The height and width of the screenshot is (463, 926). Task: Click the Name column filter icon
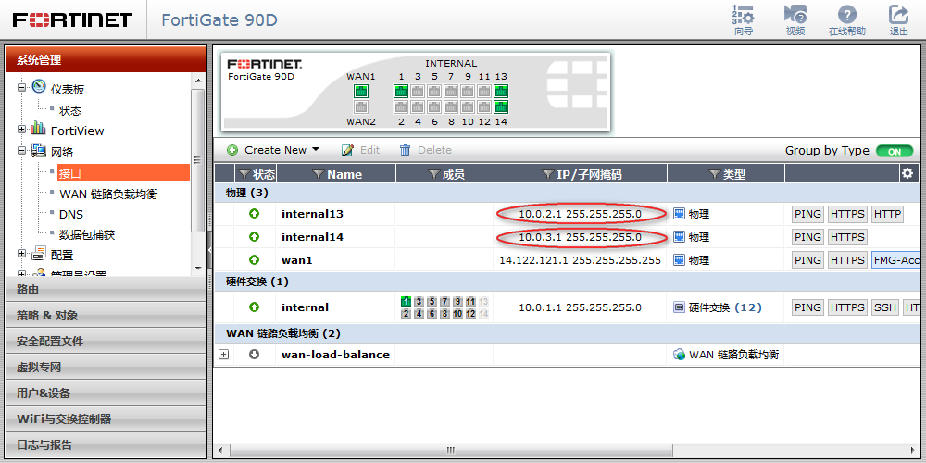(319, 174)
